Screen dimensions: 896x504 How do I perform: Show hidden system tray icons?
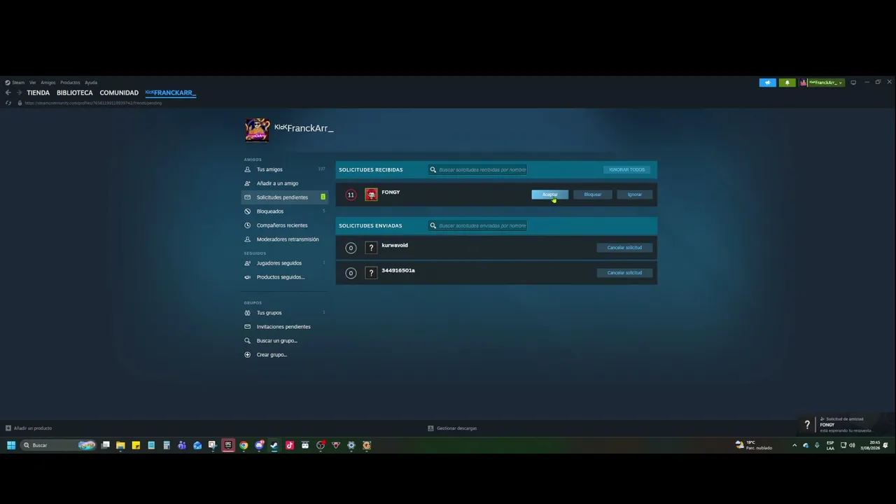[x=794, y=445]
